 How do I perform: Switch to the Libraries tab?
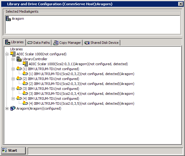pyautogui.click(x=14, y=42)
